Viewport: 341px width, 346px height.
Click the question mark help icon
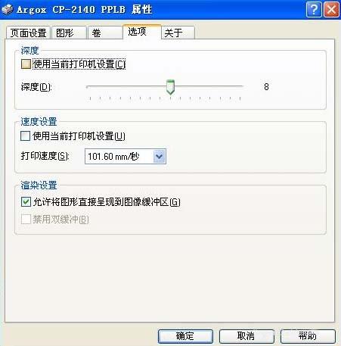pyautogui.click(x=314, y=10)
